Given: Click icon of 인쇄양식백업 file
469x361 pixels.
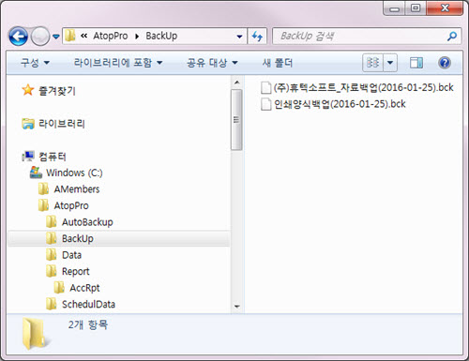Looking at the screenshot, I should 265,104.
